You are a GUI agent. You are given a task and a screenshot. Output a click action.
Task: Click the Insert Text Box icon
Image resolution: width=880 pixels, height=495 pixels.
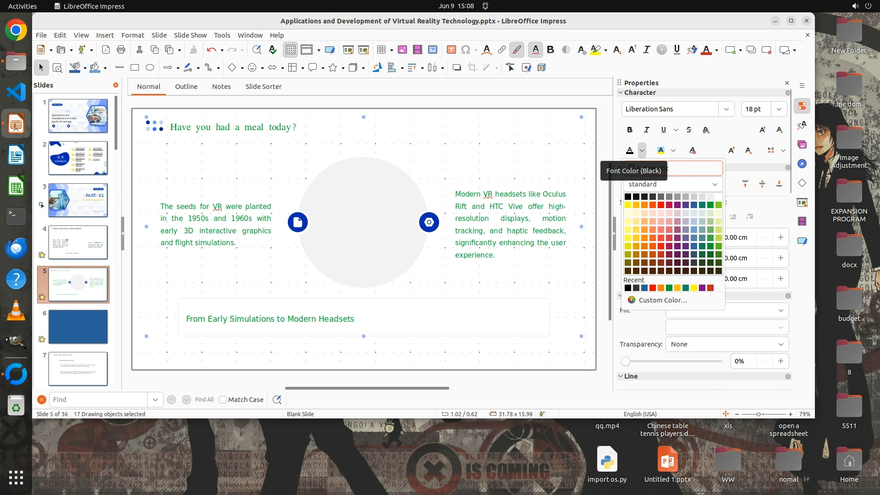(x=451, y=50)
